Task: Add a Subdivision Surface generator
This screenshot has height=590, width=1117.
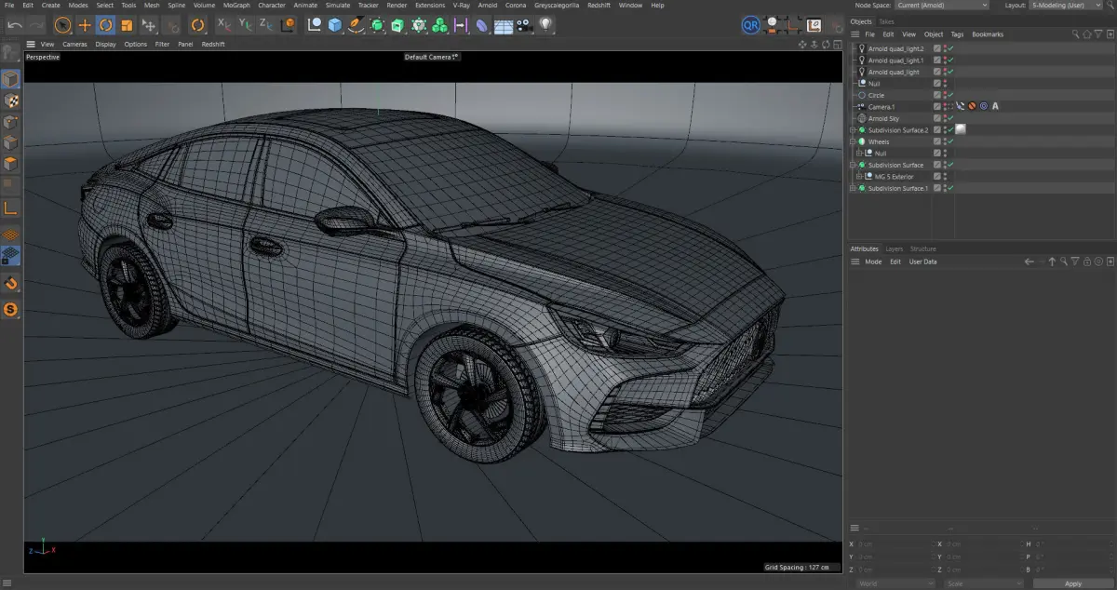Action: click(377, 25)
